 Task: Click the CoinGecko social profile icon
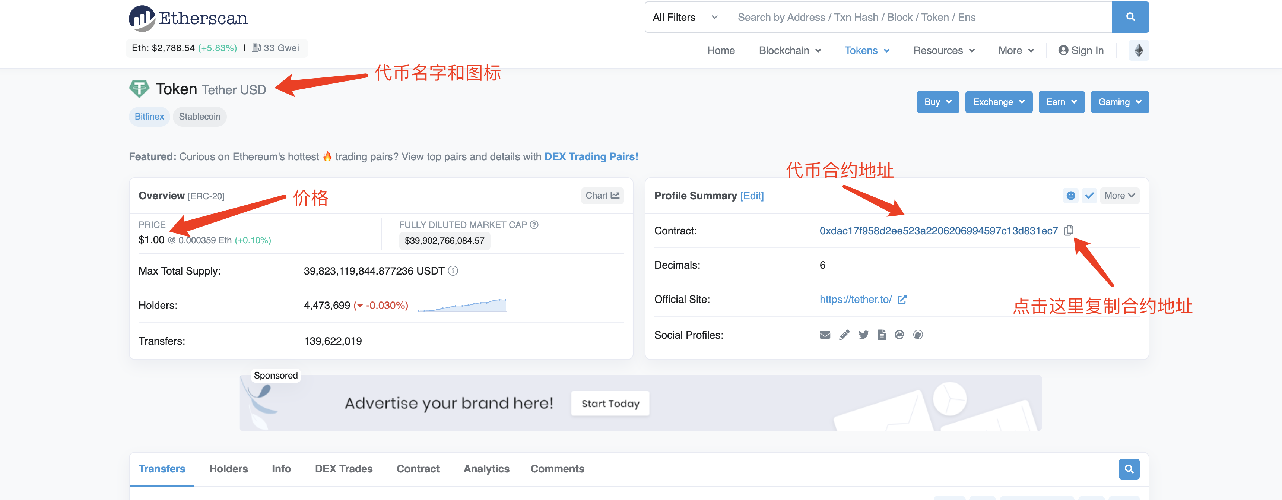(x=918, y=335)
